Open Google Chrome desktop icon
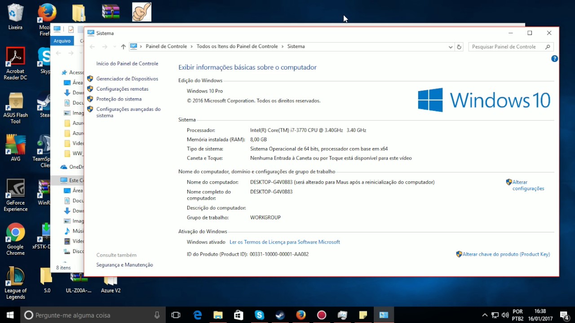This screenshot has width=575, height=323. 15,240
